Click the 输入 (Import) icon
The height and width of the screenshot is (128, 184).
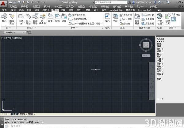pyautogui.click(x=107, y=17)
